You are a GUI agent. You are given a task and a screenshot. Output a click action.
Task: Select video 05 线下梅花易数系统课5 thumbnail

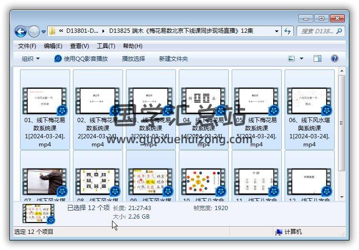(256, 101)
